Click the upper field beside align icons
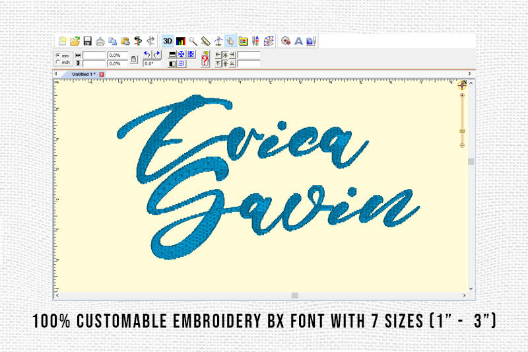Image resolution: width=528 pixels, height=352 pixels. [x=249, y=55]
